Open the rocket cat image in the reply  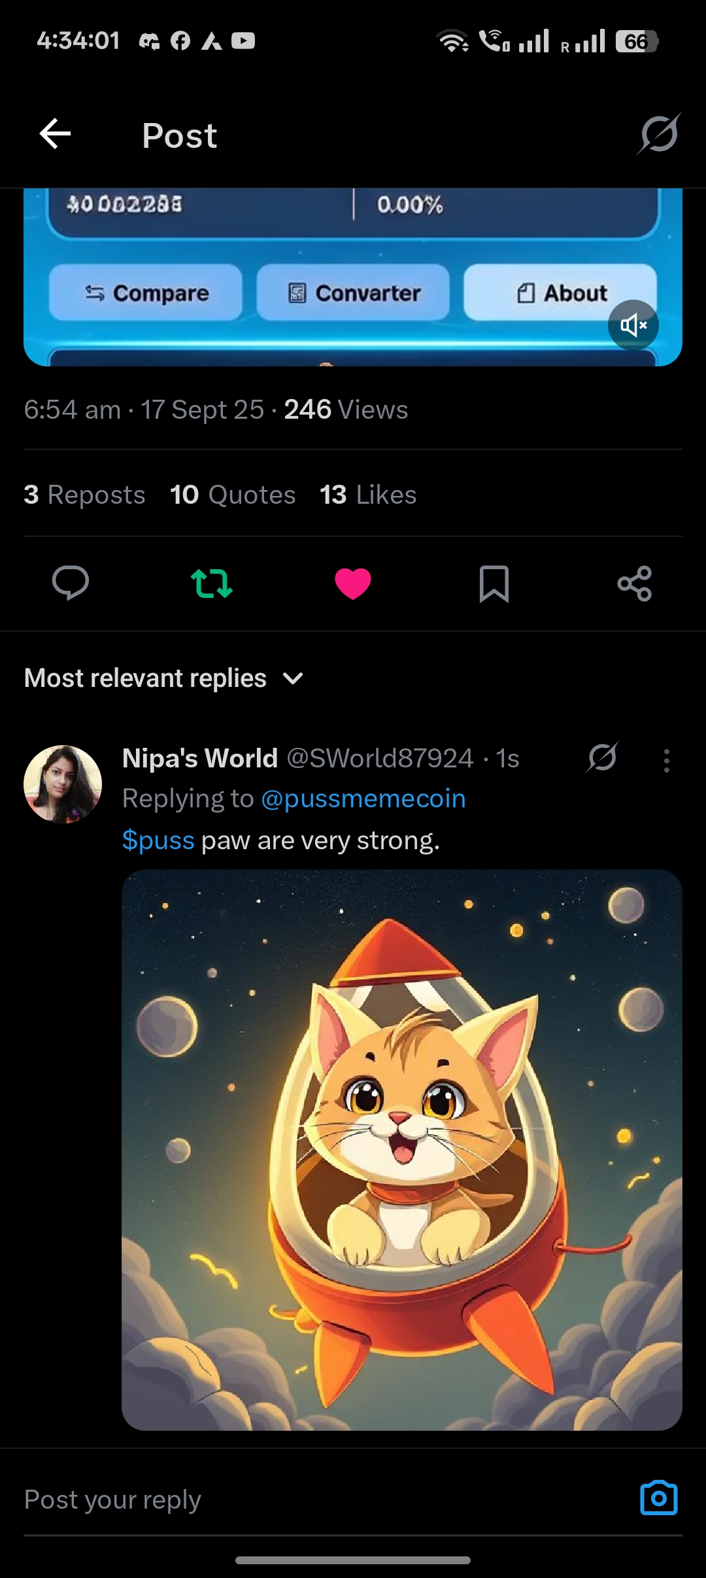pos(401,1149)
